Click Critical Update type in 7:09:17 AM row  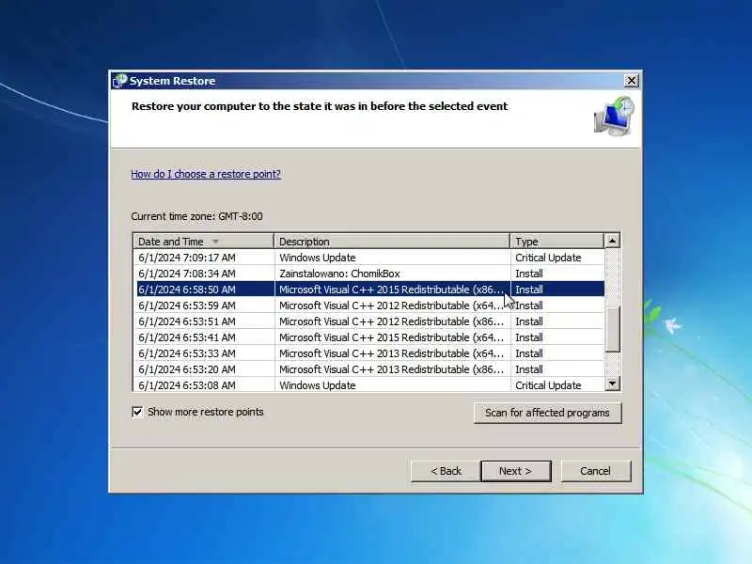[548, 258]
